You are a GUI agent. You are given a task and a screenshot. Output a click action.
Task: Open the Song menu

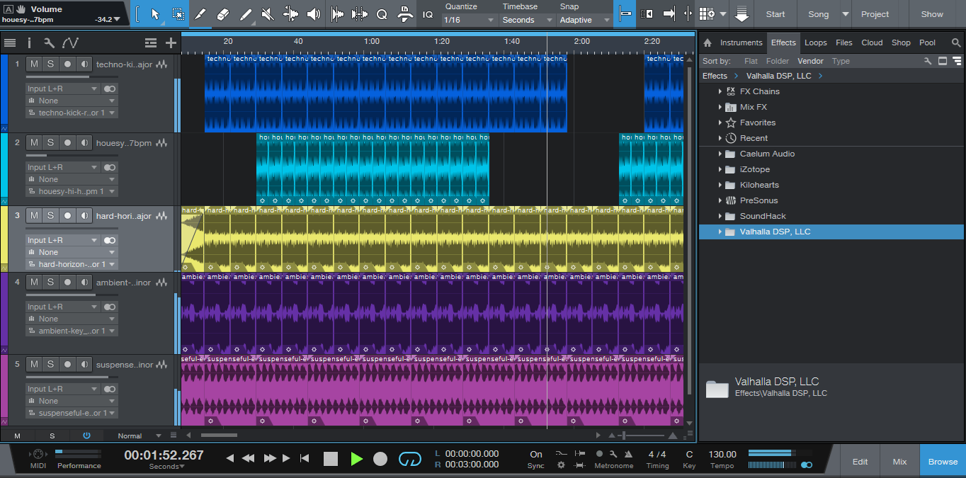[x=822, y=13]
